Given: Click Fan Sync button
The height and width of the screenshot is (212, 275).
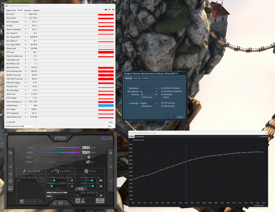Looking at the screenshot, I should pyautogui.click(x=100, y=201).
